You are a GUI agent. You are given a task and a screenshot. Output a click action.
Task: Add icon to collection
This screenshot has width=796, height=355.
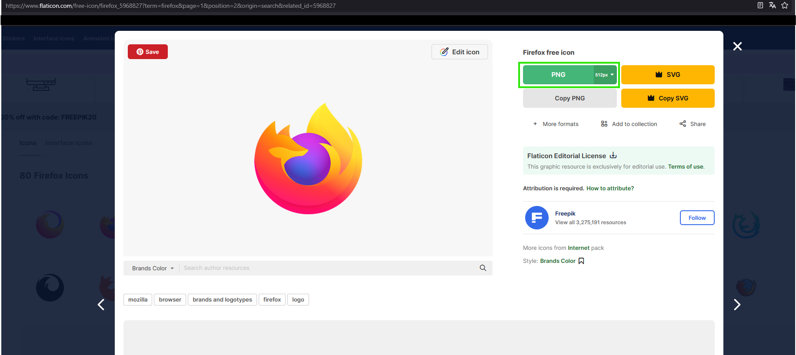(629, 124)
